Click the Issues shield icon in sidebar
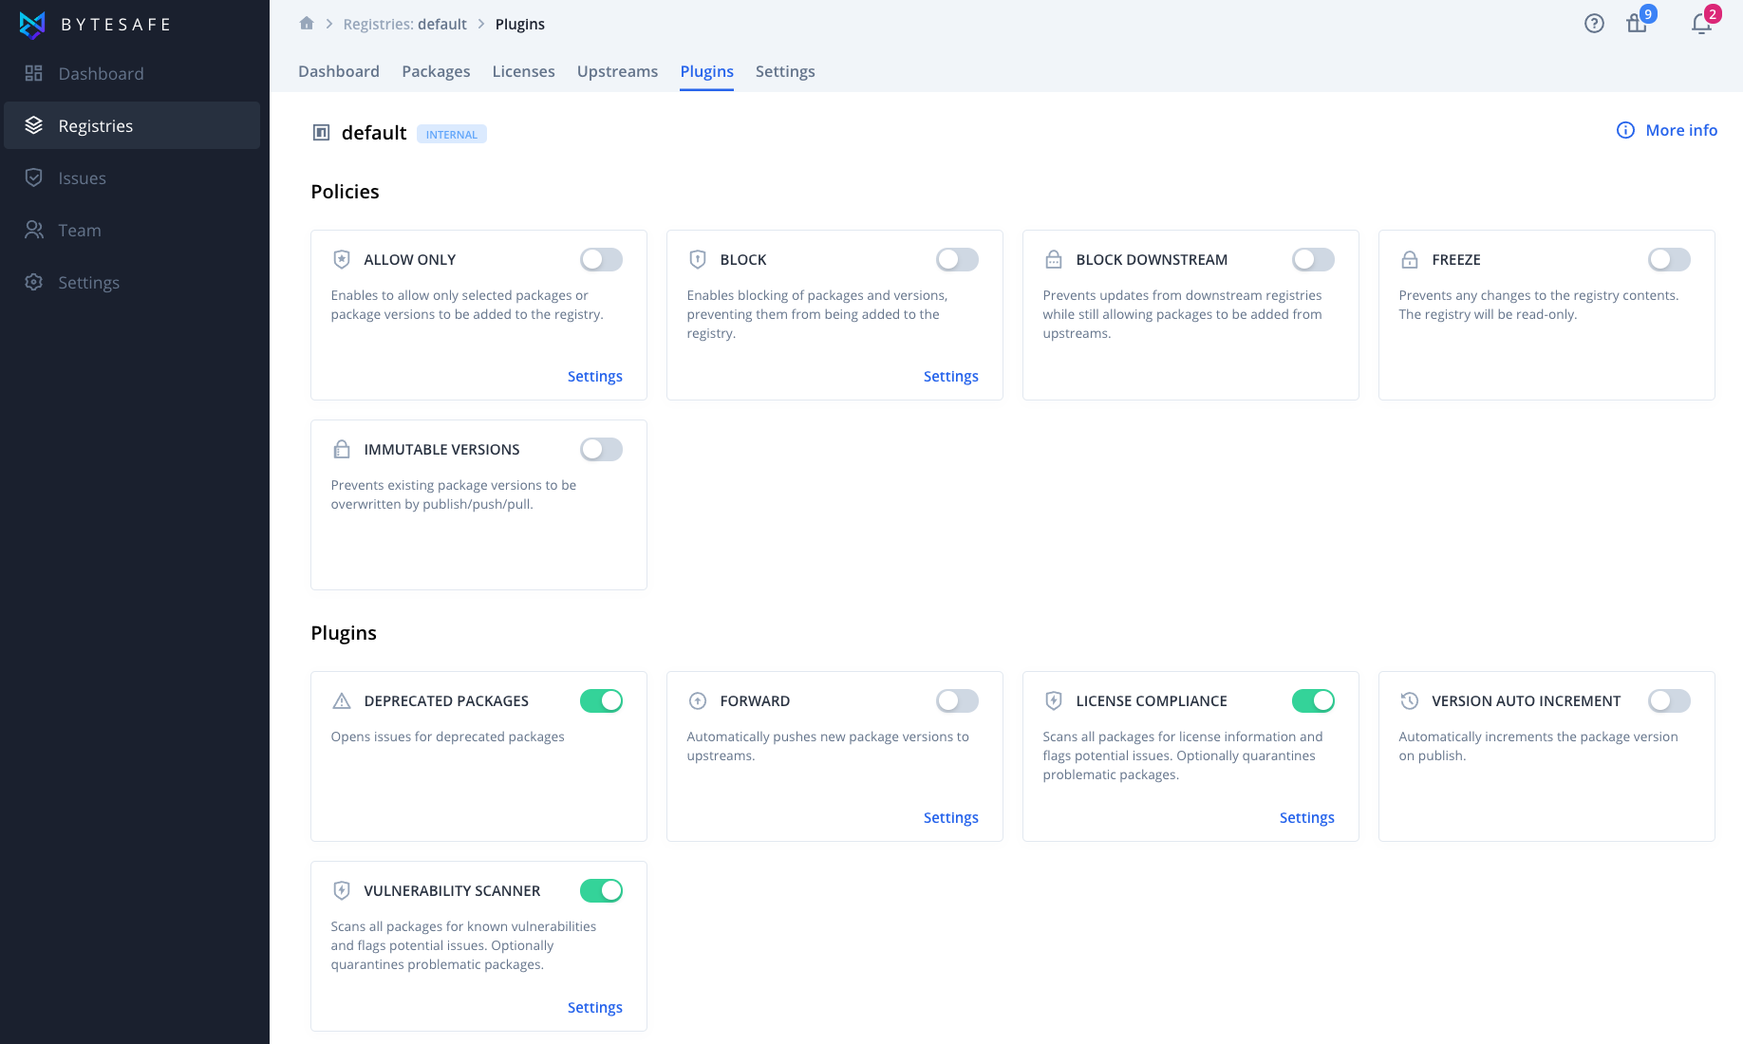The image size is (1743, 1044). tap(34, 177)
